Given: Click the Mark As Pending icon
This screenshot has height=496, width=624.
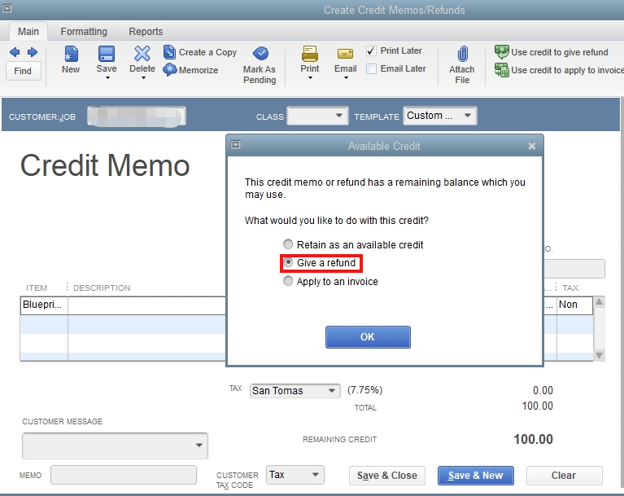Looking at the screenshot, I should pos(260,53).
